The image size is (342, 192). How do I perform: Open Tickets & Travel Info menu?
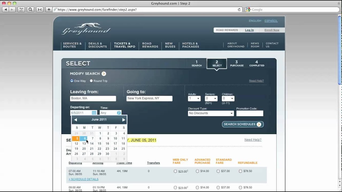tap(125, 45)
